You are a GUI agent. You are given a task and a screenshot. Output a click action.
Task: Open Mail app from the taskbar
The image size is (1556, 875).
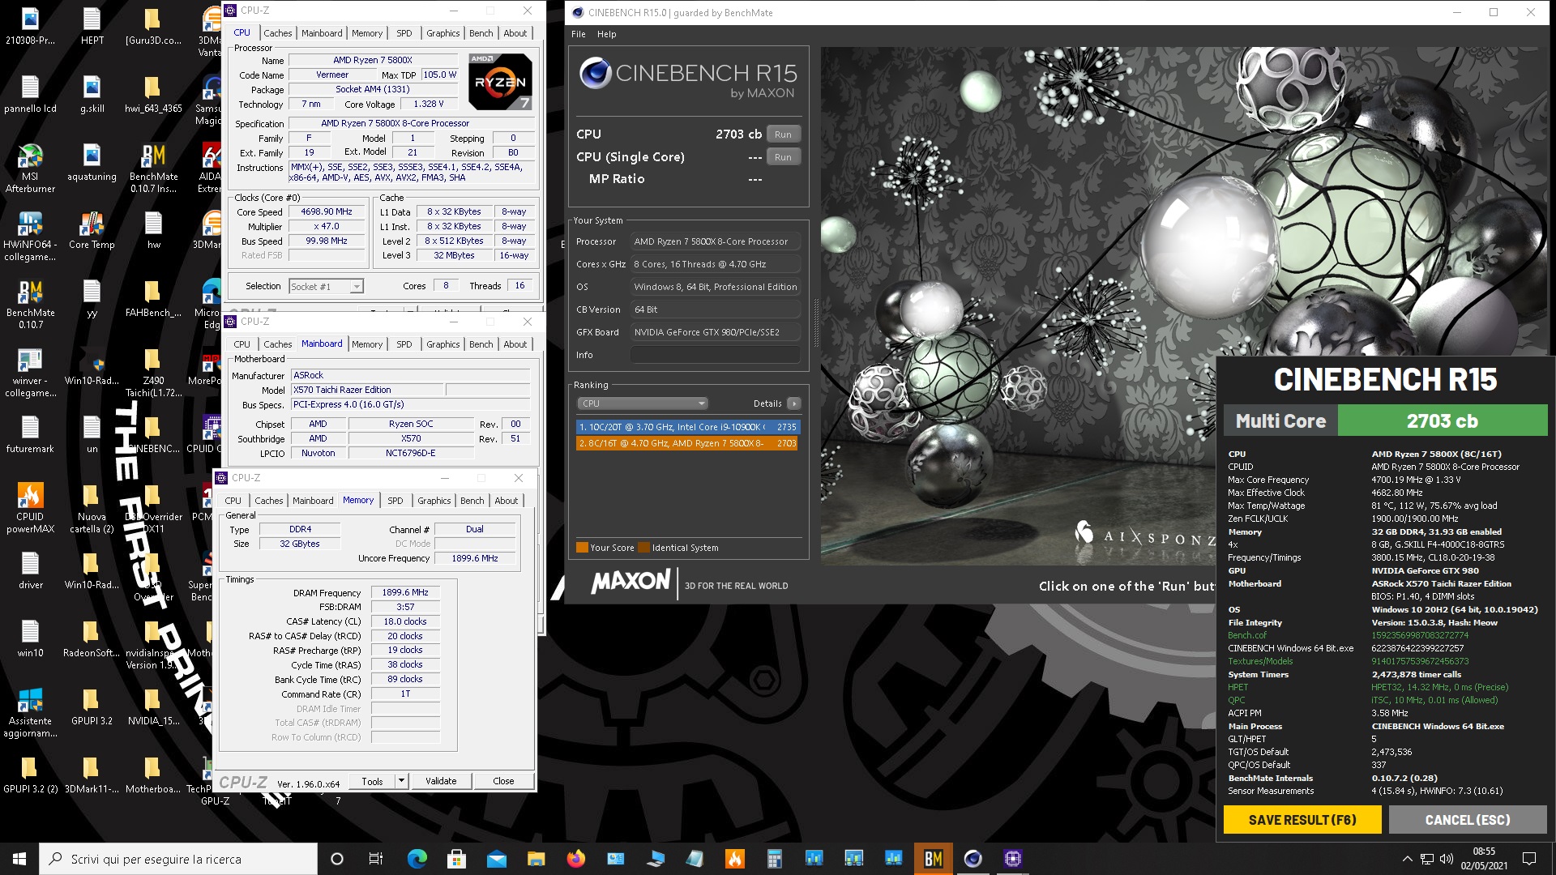pyautogui.click(x=496, y=859)
